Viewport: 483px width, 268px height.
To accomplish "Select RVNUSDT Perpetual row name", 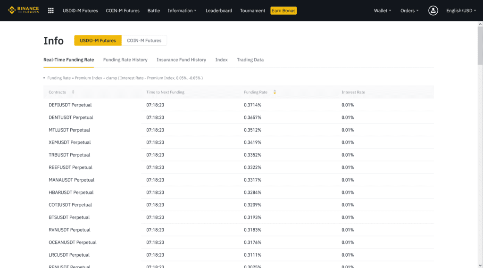I will pyautogui.click(x=69, y=230).
